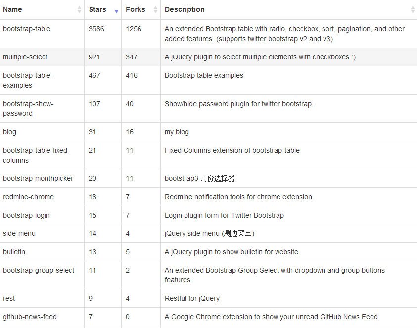Viewport: 417px width, 328px height.
Task: Click bootstrap-monthpicker name cell
Action: (x=42, y=178)
